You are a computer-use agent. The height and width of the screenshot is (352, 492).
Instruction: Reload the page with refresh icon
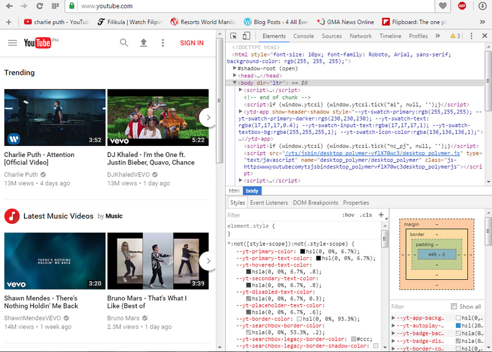coord(40,6)
